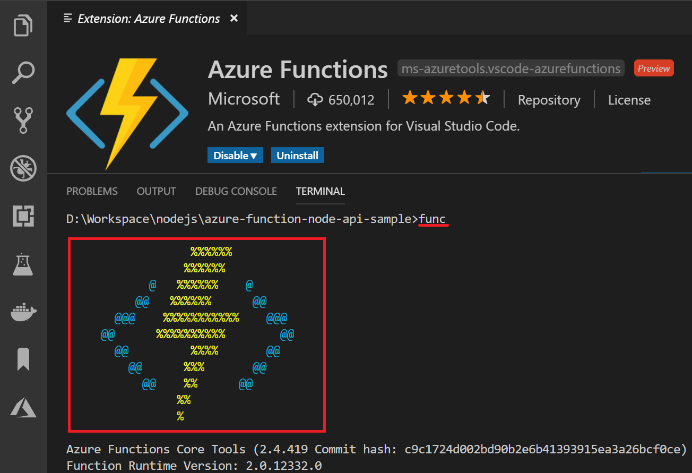Viewport: 692px width, 473px height.
Task: Click the red Preview badge
Action: (x=654, y=68)
